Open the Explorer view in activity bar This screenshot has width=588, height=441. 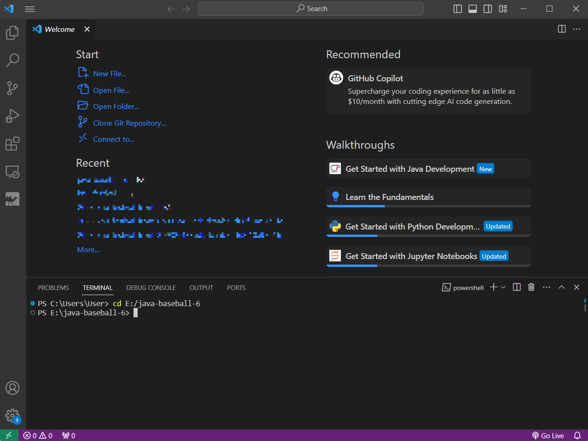coord(12,32)
